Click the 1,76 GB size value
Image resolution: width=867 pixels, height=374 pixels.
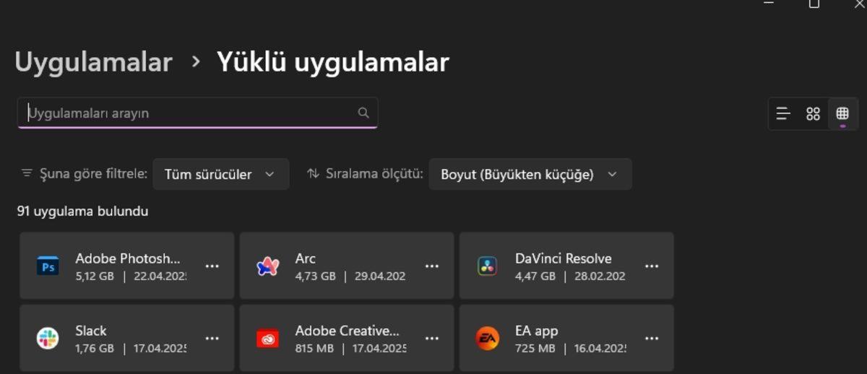click(95, 348)
